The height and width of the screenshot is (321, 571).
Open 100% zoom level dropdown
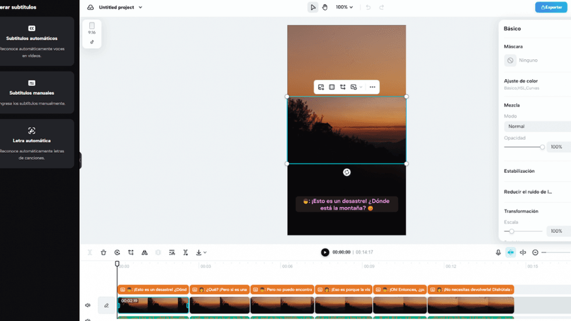click(x=344, y=8)
